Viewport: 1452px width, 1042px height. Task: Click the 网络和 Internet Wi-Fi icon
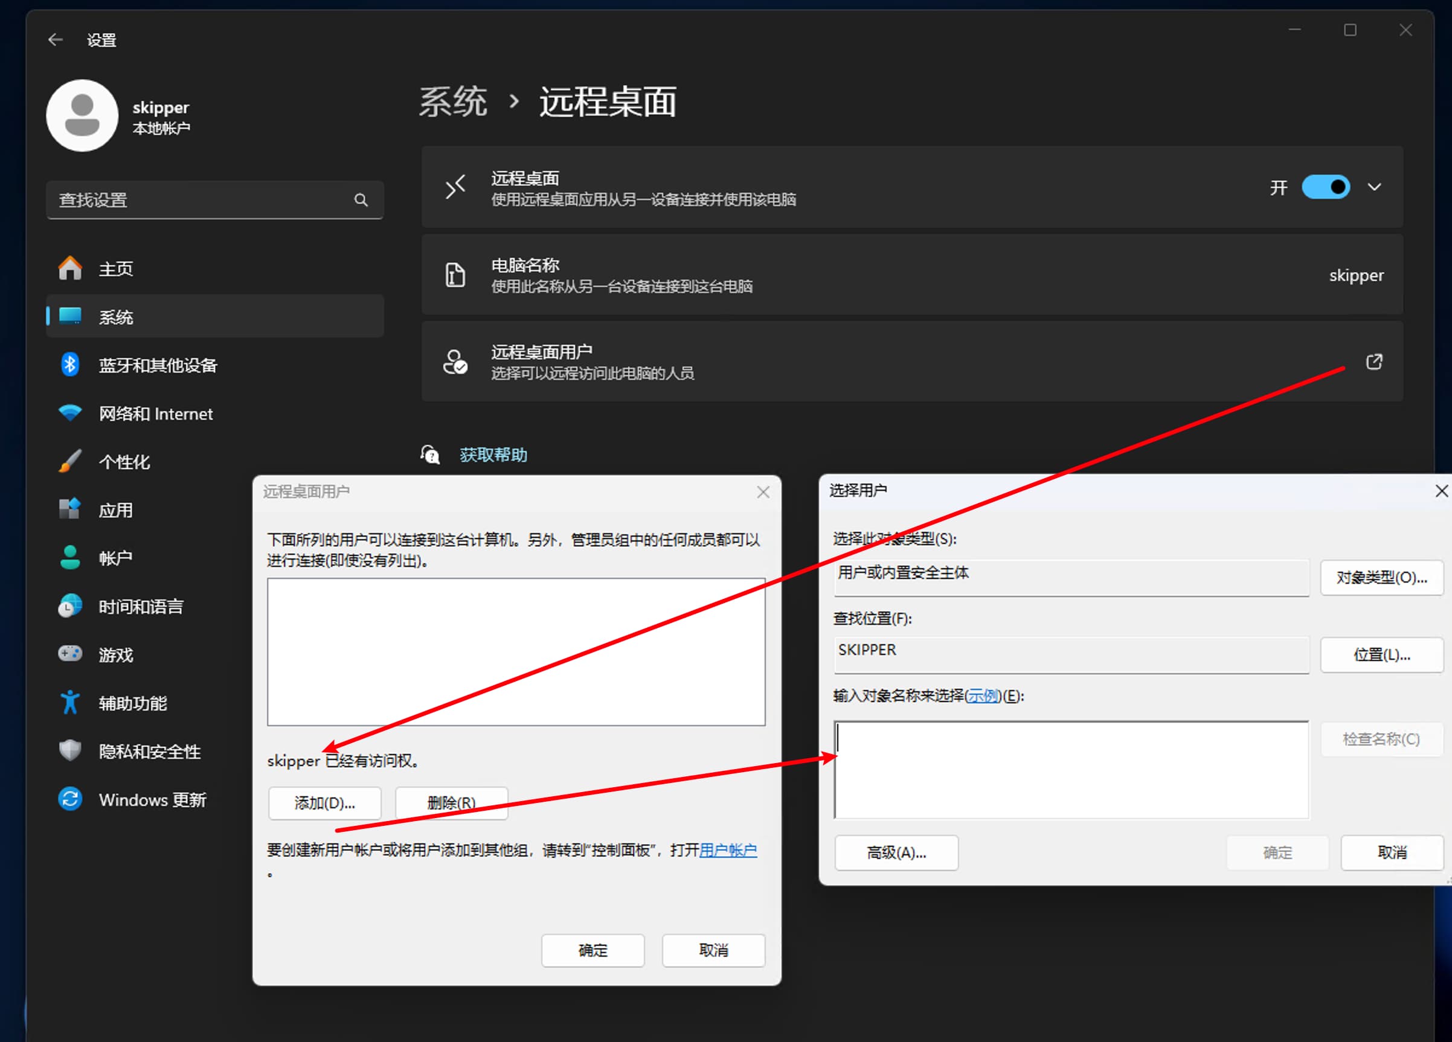(70, 414)
